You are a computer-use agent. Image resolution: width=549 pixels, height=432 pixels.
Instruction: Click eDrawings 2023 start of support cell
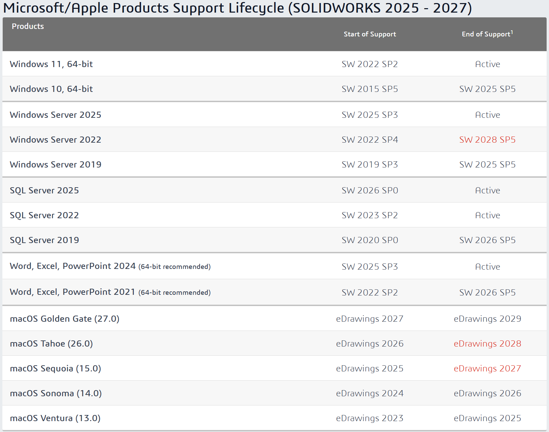pos(370,418)
